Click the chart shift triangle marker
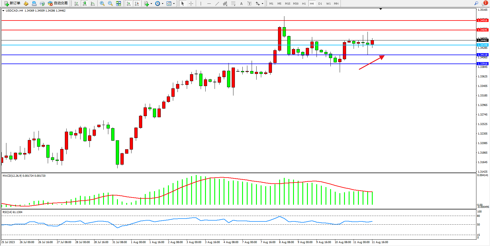This screenshot has height=246, width=490. point(381,9)
